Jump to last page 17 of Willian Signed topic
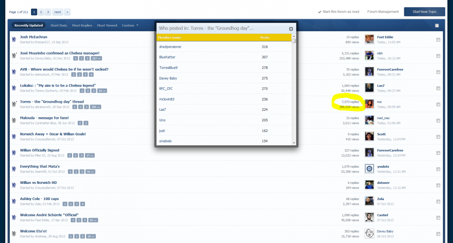The width and height of the screenshot is (453, 243). coord(89,156)
